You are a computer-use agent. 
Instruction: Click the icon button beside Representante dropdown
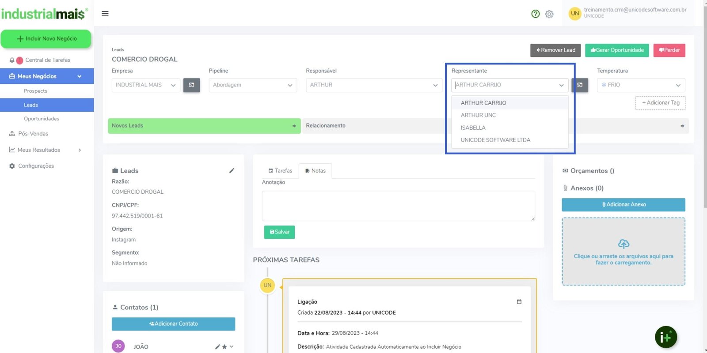click(580, 85)
